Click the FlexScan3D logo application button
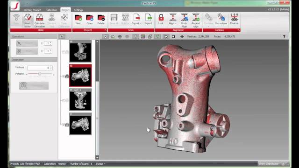This screenshot has height=168, width=299. pos(15,6)
